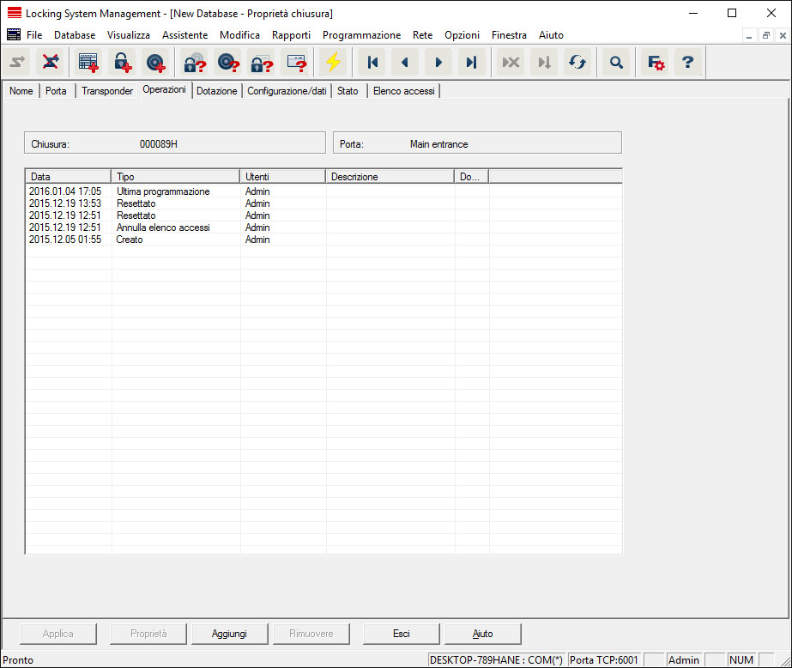Jump to the first record arrow
The image size is (792, 668).
click(x=372, y=63)
